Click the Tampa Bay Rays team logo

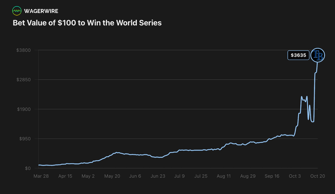(x=318, y=55)
